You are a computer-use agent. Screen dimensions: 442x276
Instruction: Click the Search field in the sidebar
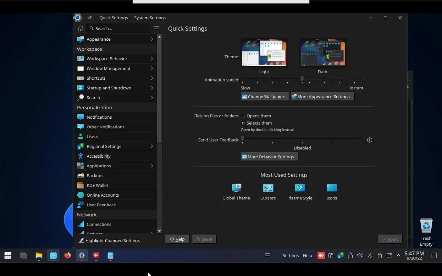click(x=118, y=28)
